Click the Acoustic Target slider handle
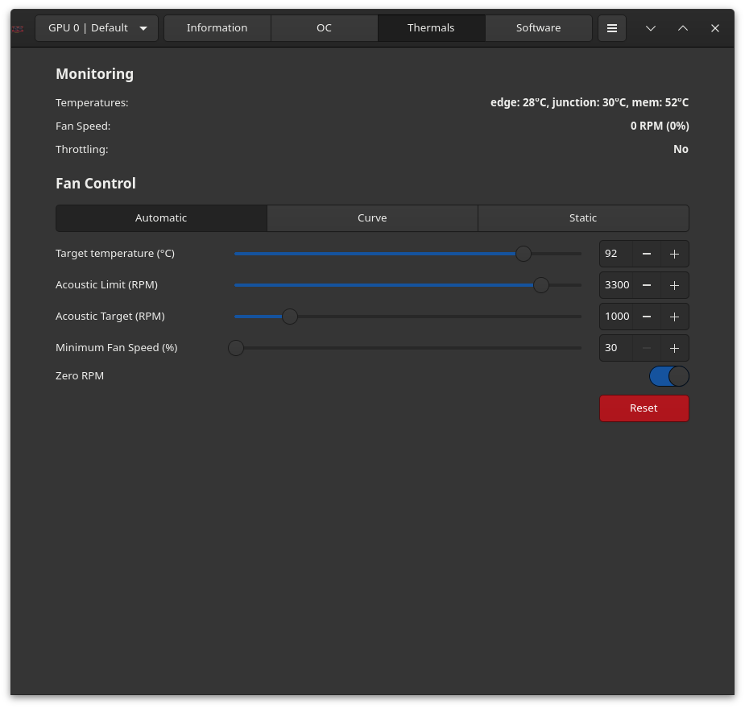745x708 pixels. [x=290, y=317]
